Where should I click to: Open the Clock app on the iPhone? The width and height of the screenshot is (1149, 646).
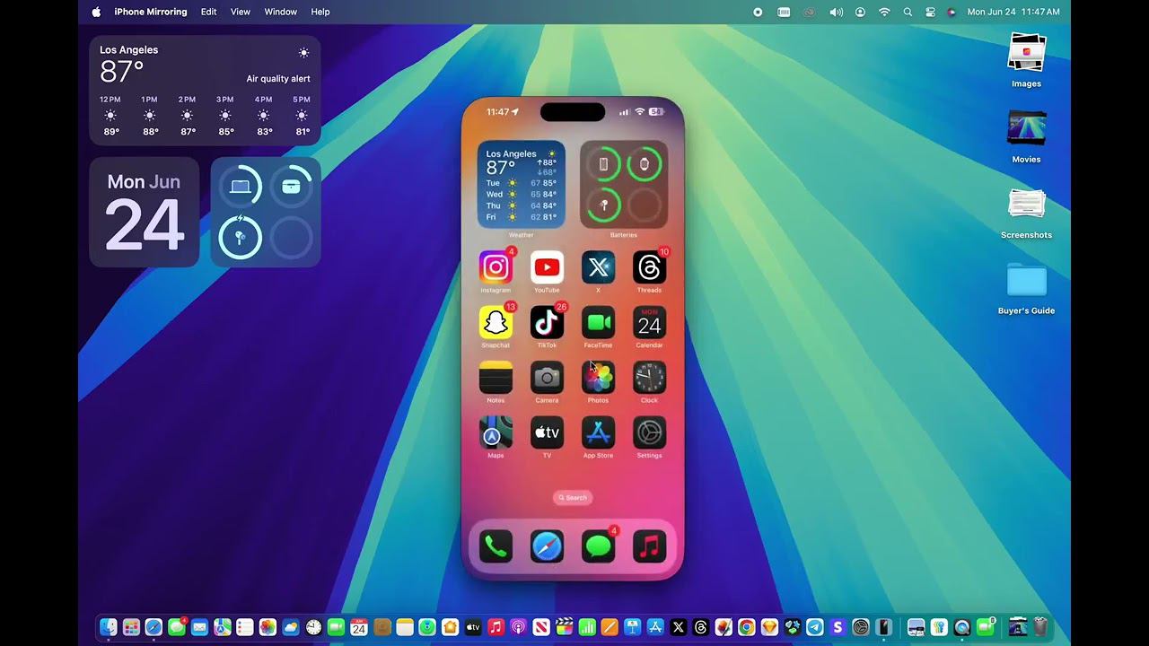click(x=649, y=378)
